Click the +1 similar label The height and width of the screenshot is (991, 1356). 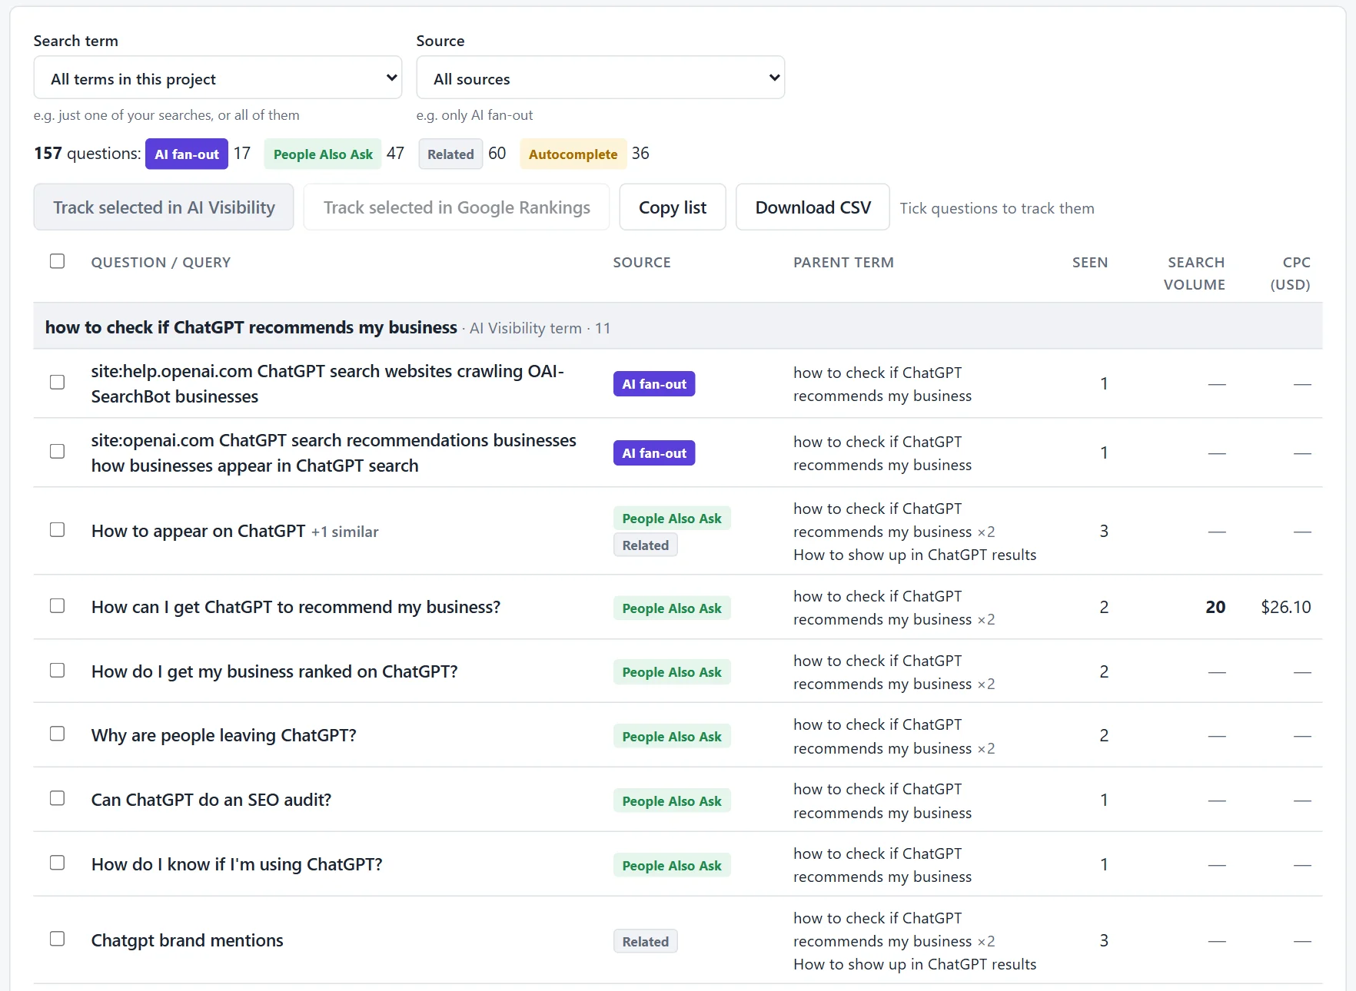coord(344,532)
